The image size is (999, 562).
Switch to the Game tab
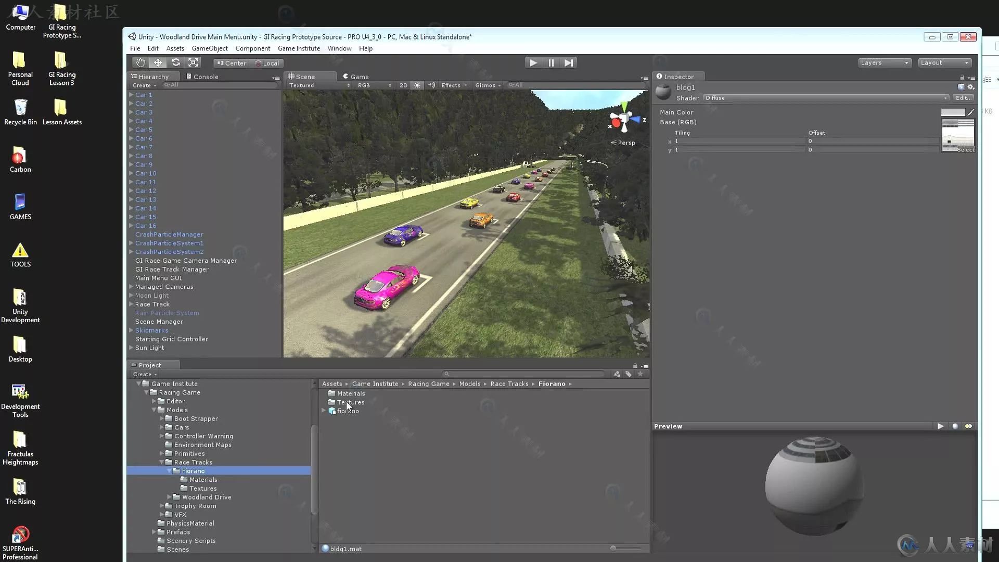pos(355,76)
